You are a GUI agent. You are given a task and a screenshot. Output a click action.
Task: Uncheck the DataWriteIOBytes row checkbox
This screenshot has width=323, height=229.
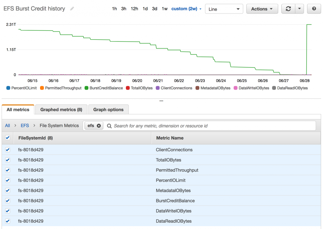8,211
